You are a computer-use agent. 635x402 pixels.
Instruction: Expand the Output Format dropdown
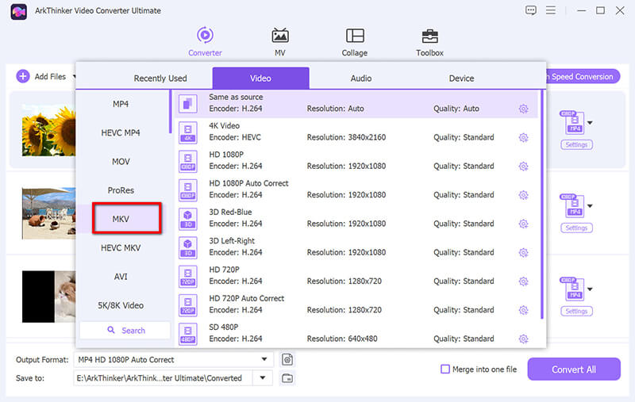[x=264, y=359]
